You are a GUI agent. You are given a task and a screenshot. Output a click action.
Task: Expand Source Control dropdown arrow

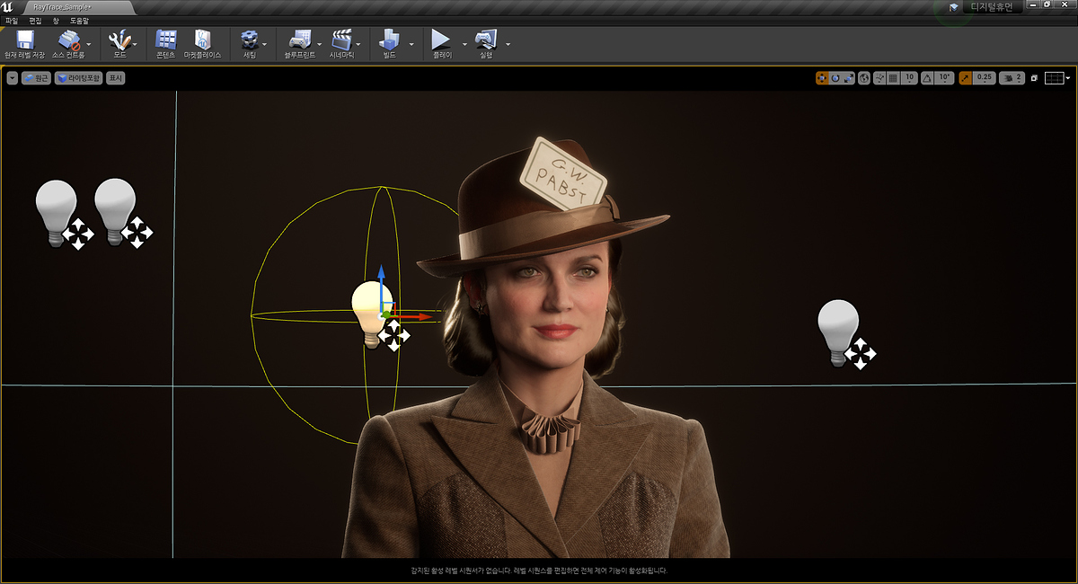click(89, 42)
